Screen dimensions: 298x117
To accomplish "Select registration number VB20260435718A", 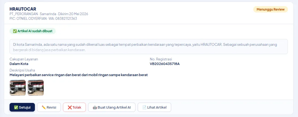I will point(165,64).
